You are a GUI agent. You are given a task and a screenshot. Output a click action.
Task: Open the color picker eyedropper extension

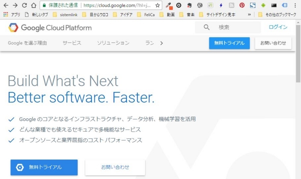pyautogui.click(x=169, y=6)
